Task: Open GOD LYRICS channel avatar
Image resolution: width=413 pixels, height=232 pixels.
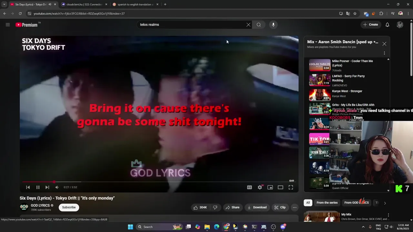Action: 24,207
